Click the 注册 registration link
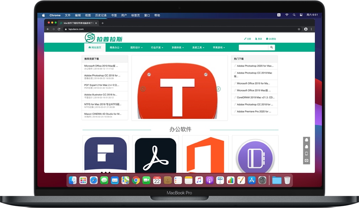Image resolution: width=359 pixels, height=208 pixels. (248, 38)
